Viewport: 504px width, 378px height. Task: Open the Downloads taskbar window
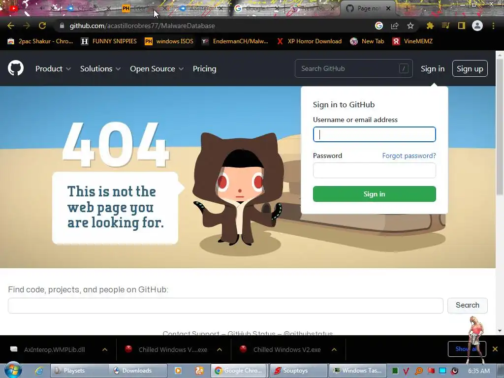138,371
